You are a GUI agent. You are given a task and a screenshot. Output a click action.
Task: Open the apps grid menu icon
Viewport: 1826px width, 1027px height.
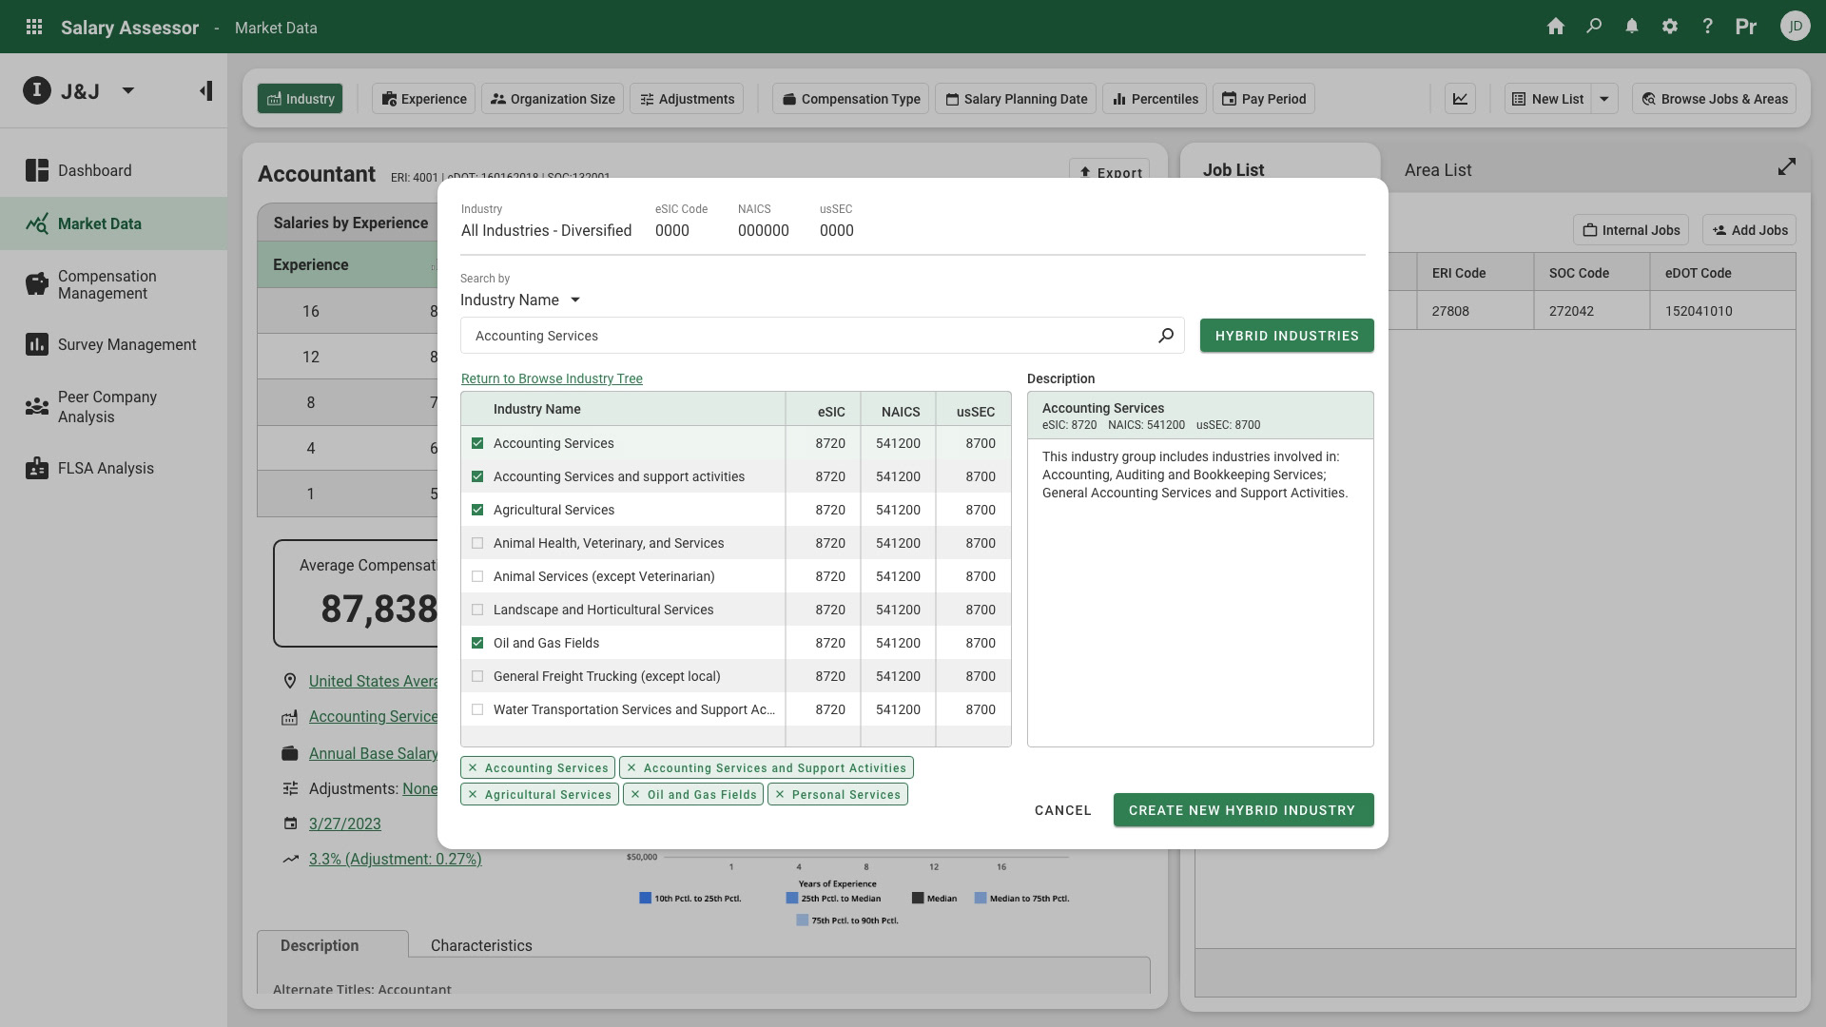(34, 27)
